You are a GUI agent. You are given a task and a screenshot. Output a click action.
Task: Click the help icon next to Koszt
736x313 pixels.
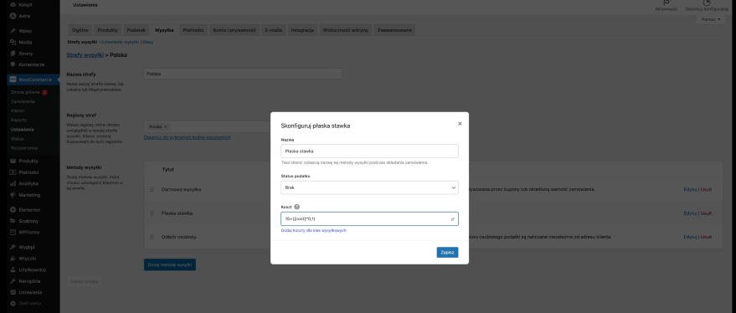click(x=296, y=207)
